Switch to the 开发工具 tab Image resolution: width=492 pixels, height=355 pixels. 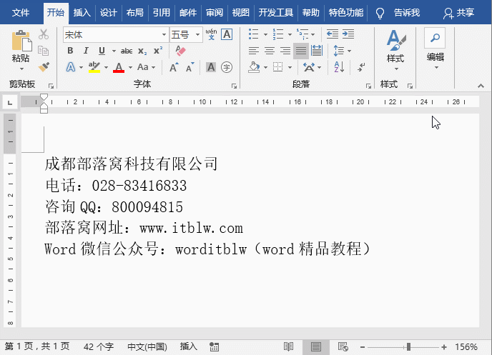(x=276, y=13)
